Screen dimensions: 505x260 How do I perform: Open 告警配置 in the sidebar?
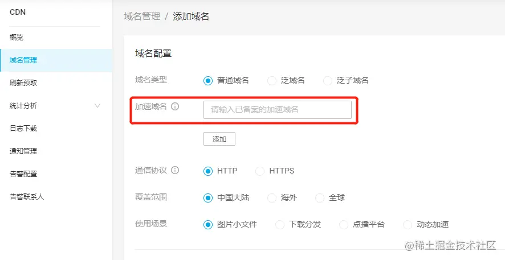[56, 174]
